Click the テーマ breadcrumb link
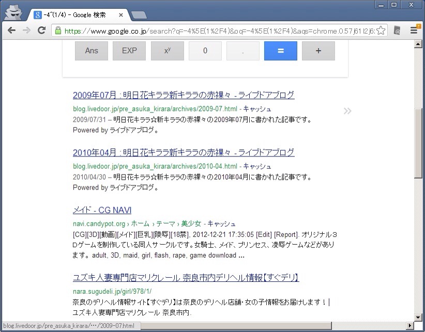Screen dimensions: 425x332 click(x=165, y=224)
